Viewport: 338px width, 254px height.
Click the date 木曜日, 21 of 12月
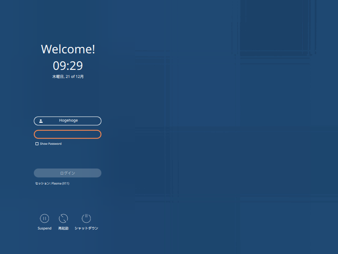68,77
